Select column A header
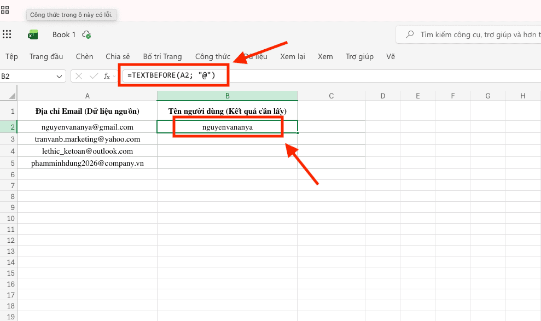 [x=88, y=96]
